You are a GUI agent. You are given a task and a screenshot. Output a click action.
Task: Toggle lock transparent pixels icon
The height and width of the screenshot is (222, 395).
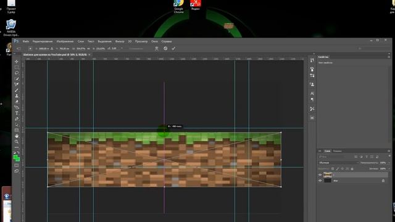coord(333,168)
